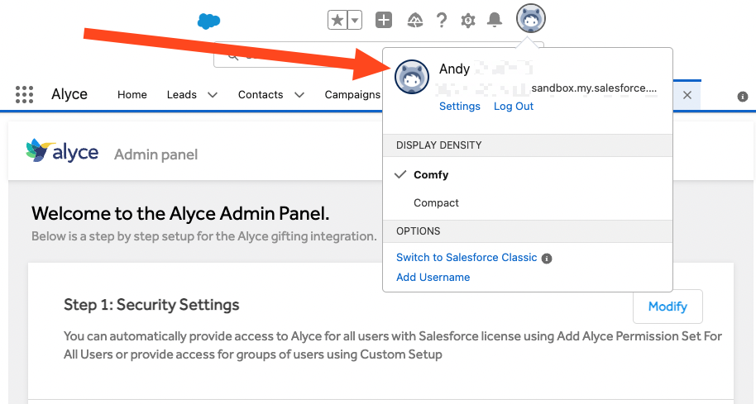
Task: Click Andy's profile picture in popup
Action: click(x=412, y=77)
